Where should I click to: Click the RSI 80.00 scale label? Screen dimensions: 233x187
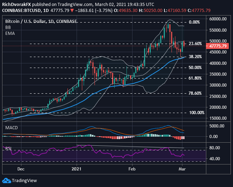click(x=215, y=148)
